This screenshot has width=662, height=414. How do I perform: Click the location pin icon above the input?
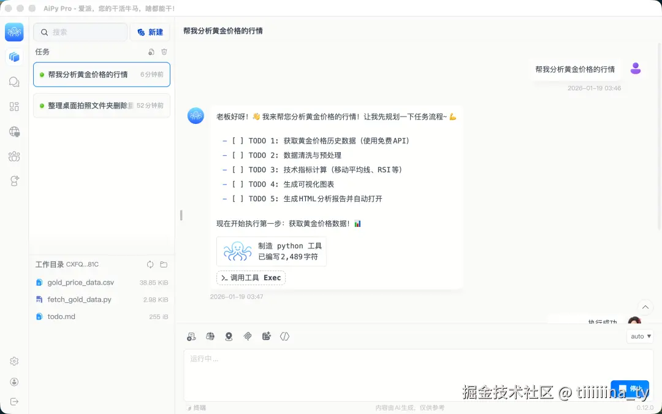pyautogui.click(x=229, y=336)
